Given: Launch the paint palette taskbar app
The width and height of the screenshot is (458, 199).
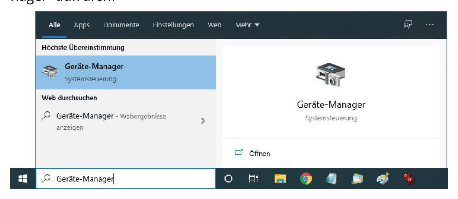Looking at the screenshot, I should coord(383,179).
